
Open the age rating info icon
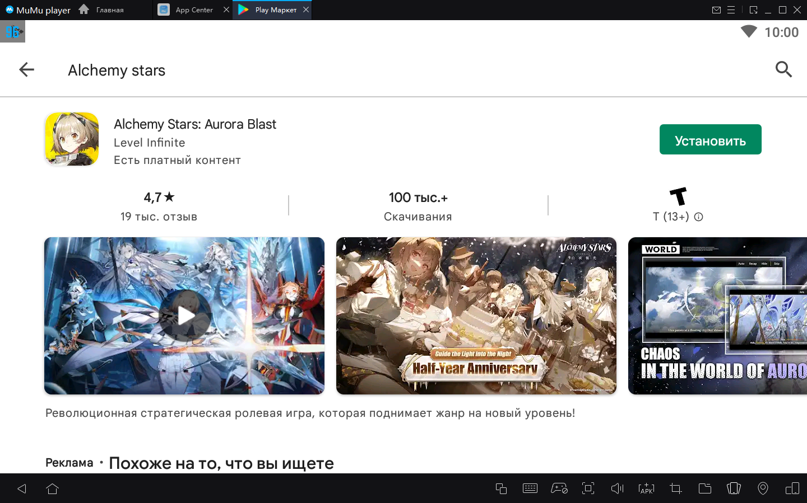[x=698, y=217]
